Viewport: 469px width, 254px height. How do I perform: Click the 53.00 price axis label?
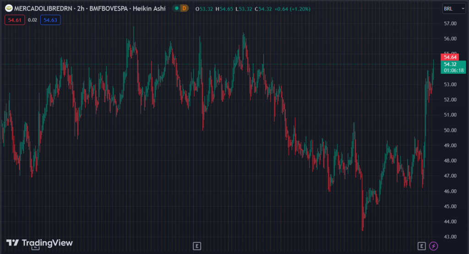(x=450, y=84)
